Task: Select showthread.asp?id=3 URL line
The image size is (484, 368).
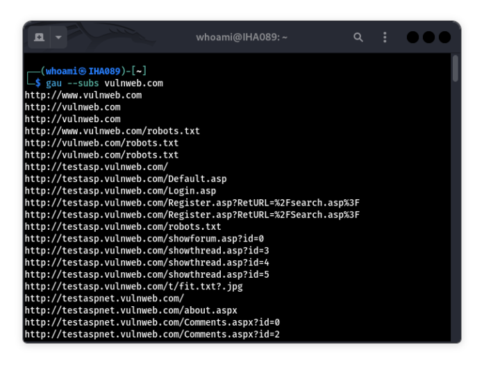Action: tap(147, 251)
